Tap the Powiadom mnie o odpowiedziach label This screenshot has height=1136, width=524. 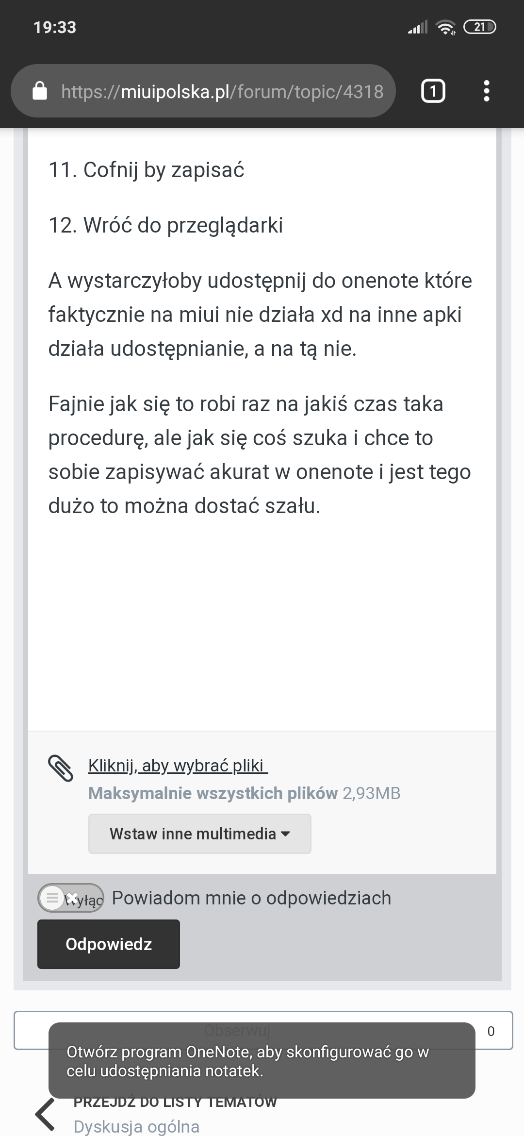[251, 898]
